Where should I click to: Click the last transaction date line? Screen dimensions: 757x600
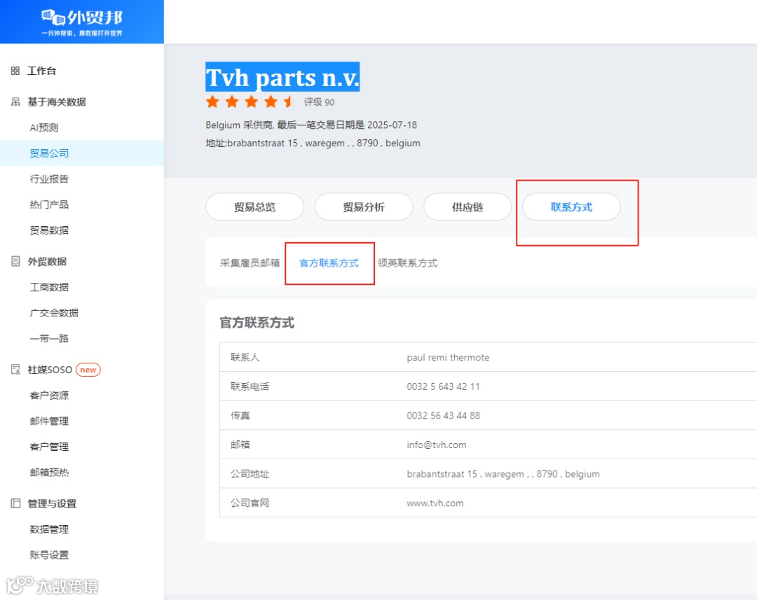pyautogui.click(x=311, y=125)
